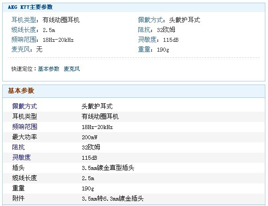
Task: Select 有线动圈耳机 value in the 基本参数 table
Action: click(100, 117)
